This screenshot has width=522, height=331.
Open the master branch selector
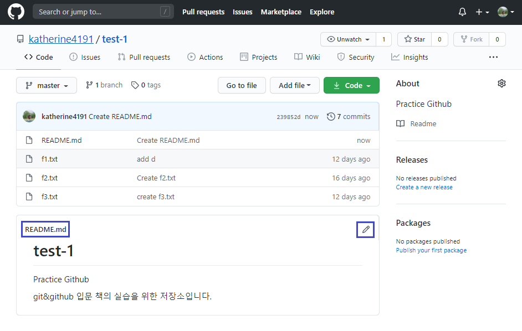point(47,85)
